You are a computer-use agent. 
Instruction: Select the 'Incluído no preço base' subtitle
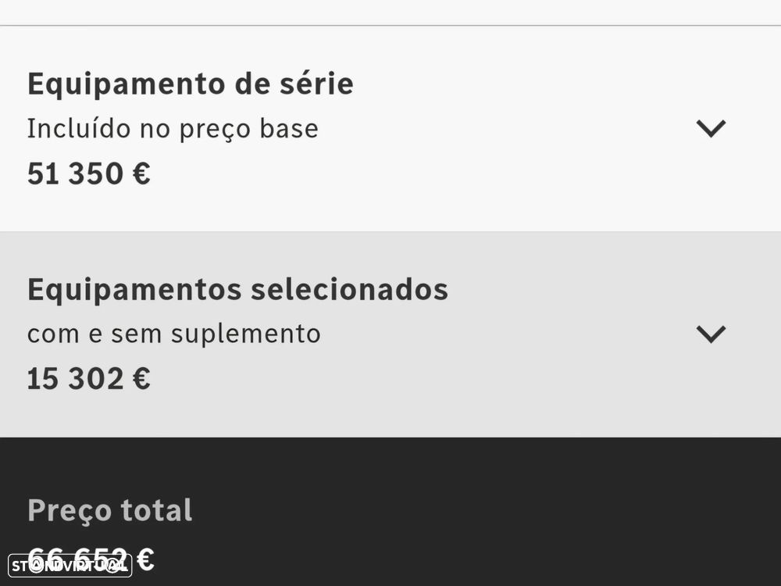point(173,129)
